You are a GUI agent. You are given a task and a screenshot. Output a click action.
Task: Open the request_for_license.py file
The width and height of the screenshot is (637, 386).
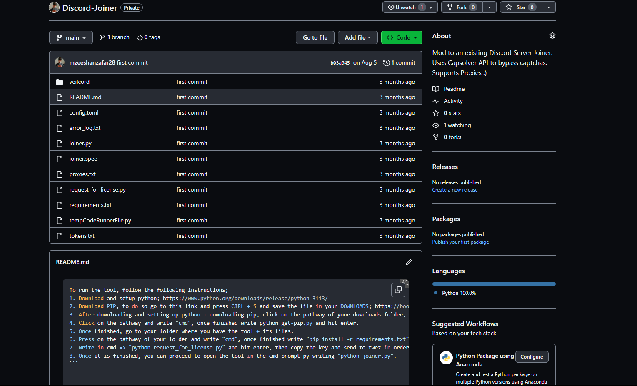tap(97, 189)
